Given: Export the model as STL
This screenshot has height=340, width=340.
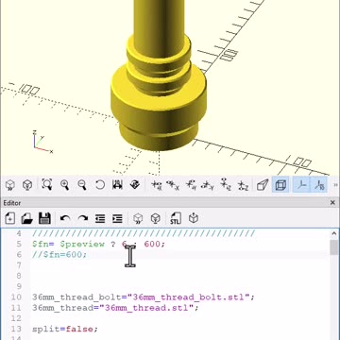Looking at the screenshot, I should click(x=176, y=218).
